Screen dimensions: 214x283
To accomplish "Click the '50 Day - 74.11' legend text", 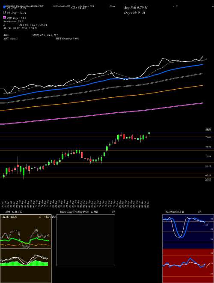I will pos(17,12).
